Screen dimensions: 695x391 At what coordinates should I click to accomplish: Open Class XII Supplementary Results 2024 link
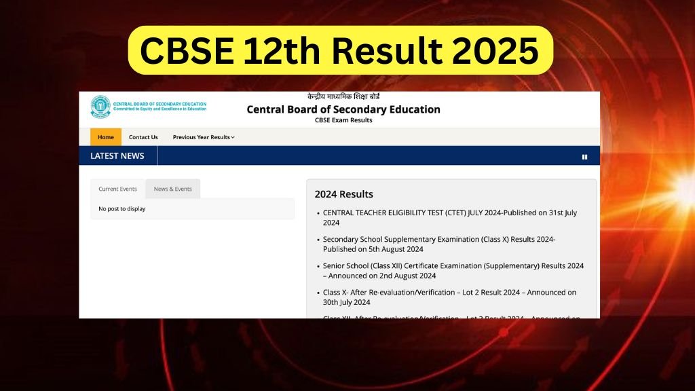(x=453, y=271)
